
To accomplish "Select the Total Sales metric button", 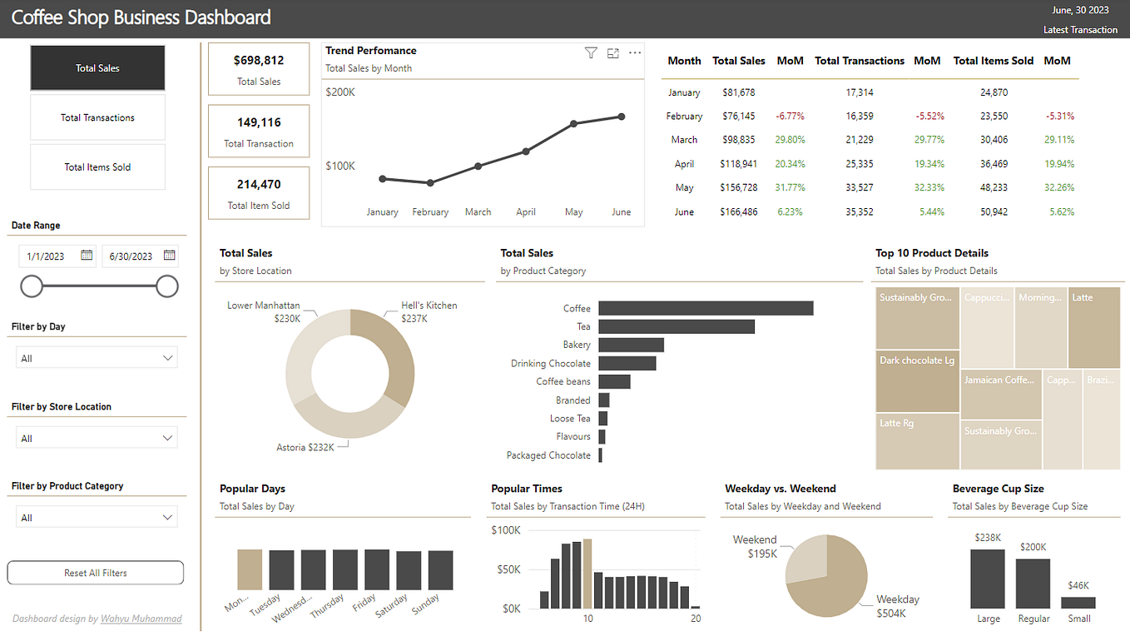I will point(97,67).
